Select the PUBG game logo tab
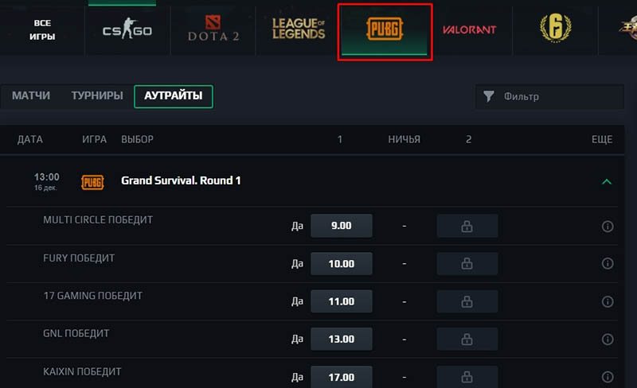 click(385, 29)
